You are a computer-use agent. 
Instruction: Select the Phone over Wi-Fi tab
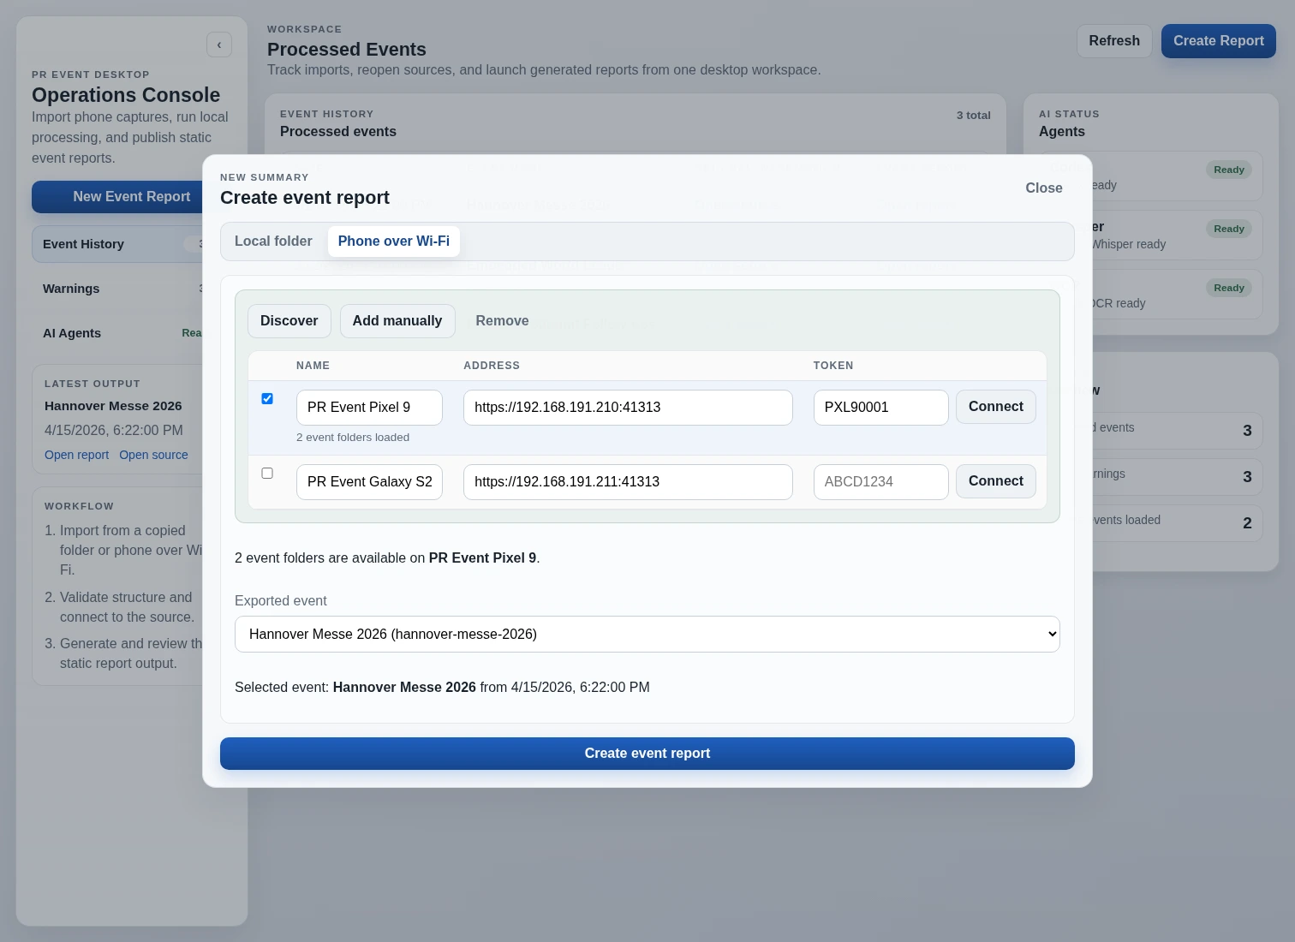pos(394,241)
